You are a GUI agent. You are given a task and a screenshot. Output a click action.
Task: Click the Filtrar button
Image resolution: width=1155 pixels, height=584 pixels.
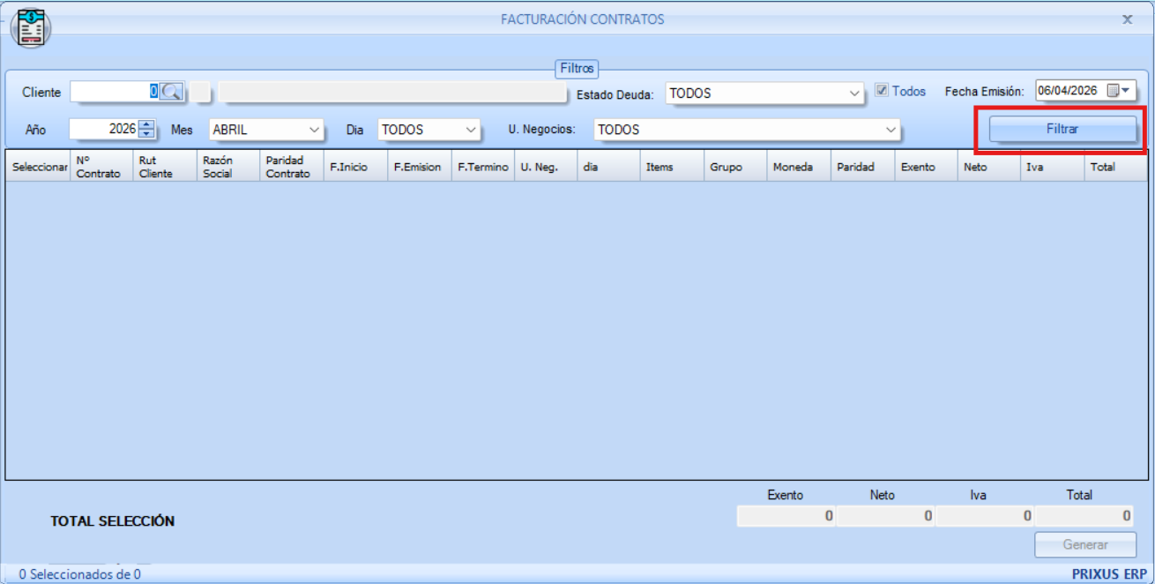(1062, 129)
